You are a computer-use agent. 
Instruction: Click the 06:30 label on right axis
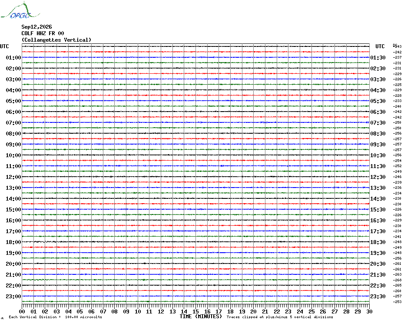(378, 112)
